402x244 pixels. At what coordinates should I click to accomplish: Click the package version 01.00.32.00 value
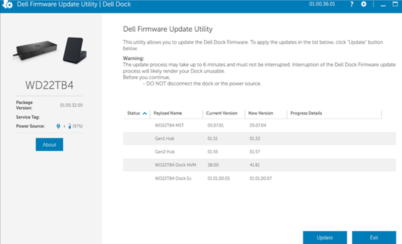tap(71, 105)
